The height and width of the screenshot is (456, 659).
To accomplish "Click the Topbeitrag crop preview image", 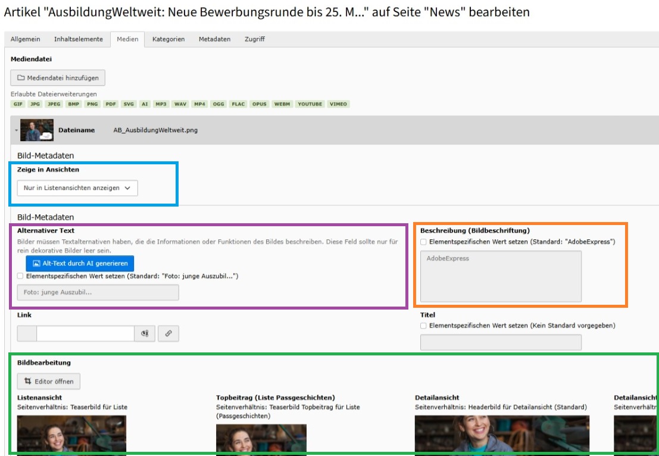I will tap(261, 439).
